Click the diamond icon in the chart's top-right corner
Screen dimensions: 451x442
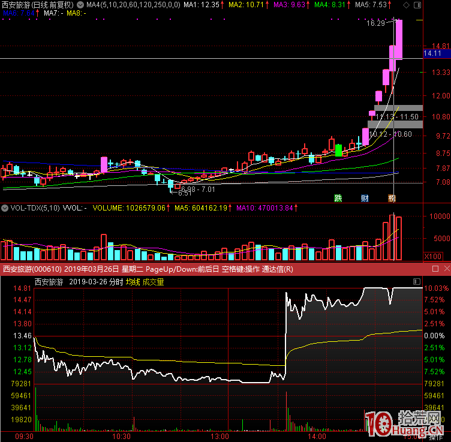406,5
